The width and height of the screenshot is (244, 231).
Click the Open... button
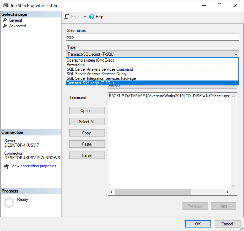click(x=87, y=111)
